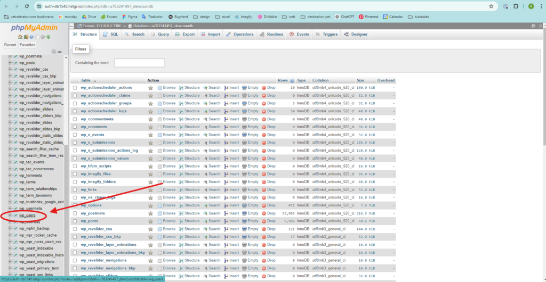Check the wp_actionscheduler_claims table checkbox
The height and width of the screenshot is (282, 546).
coord(75,95)
